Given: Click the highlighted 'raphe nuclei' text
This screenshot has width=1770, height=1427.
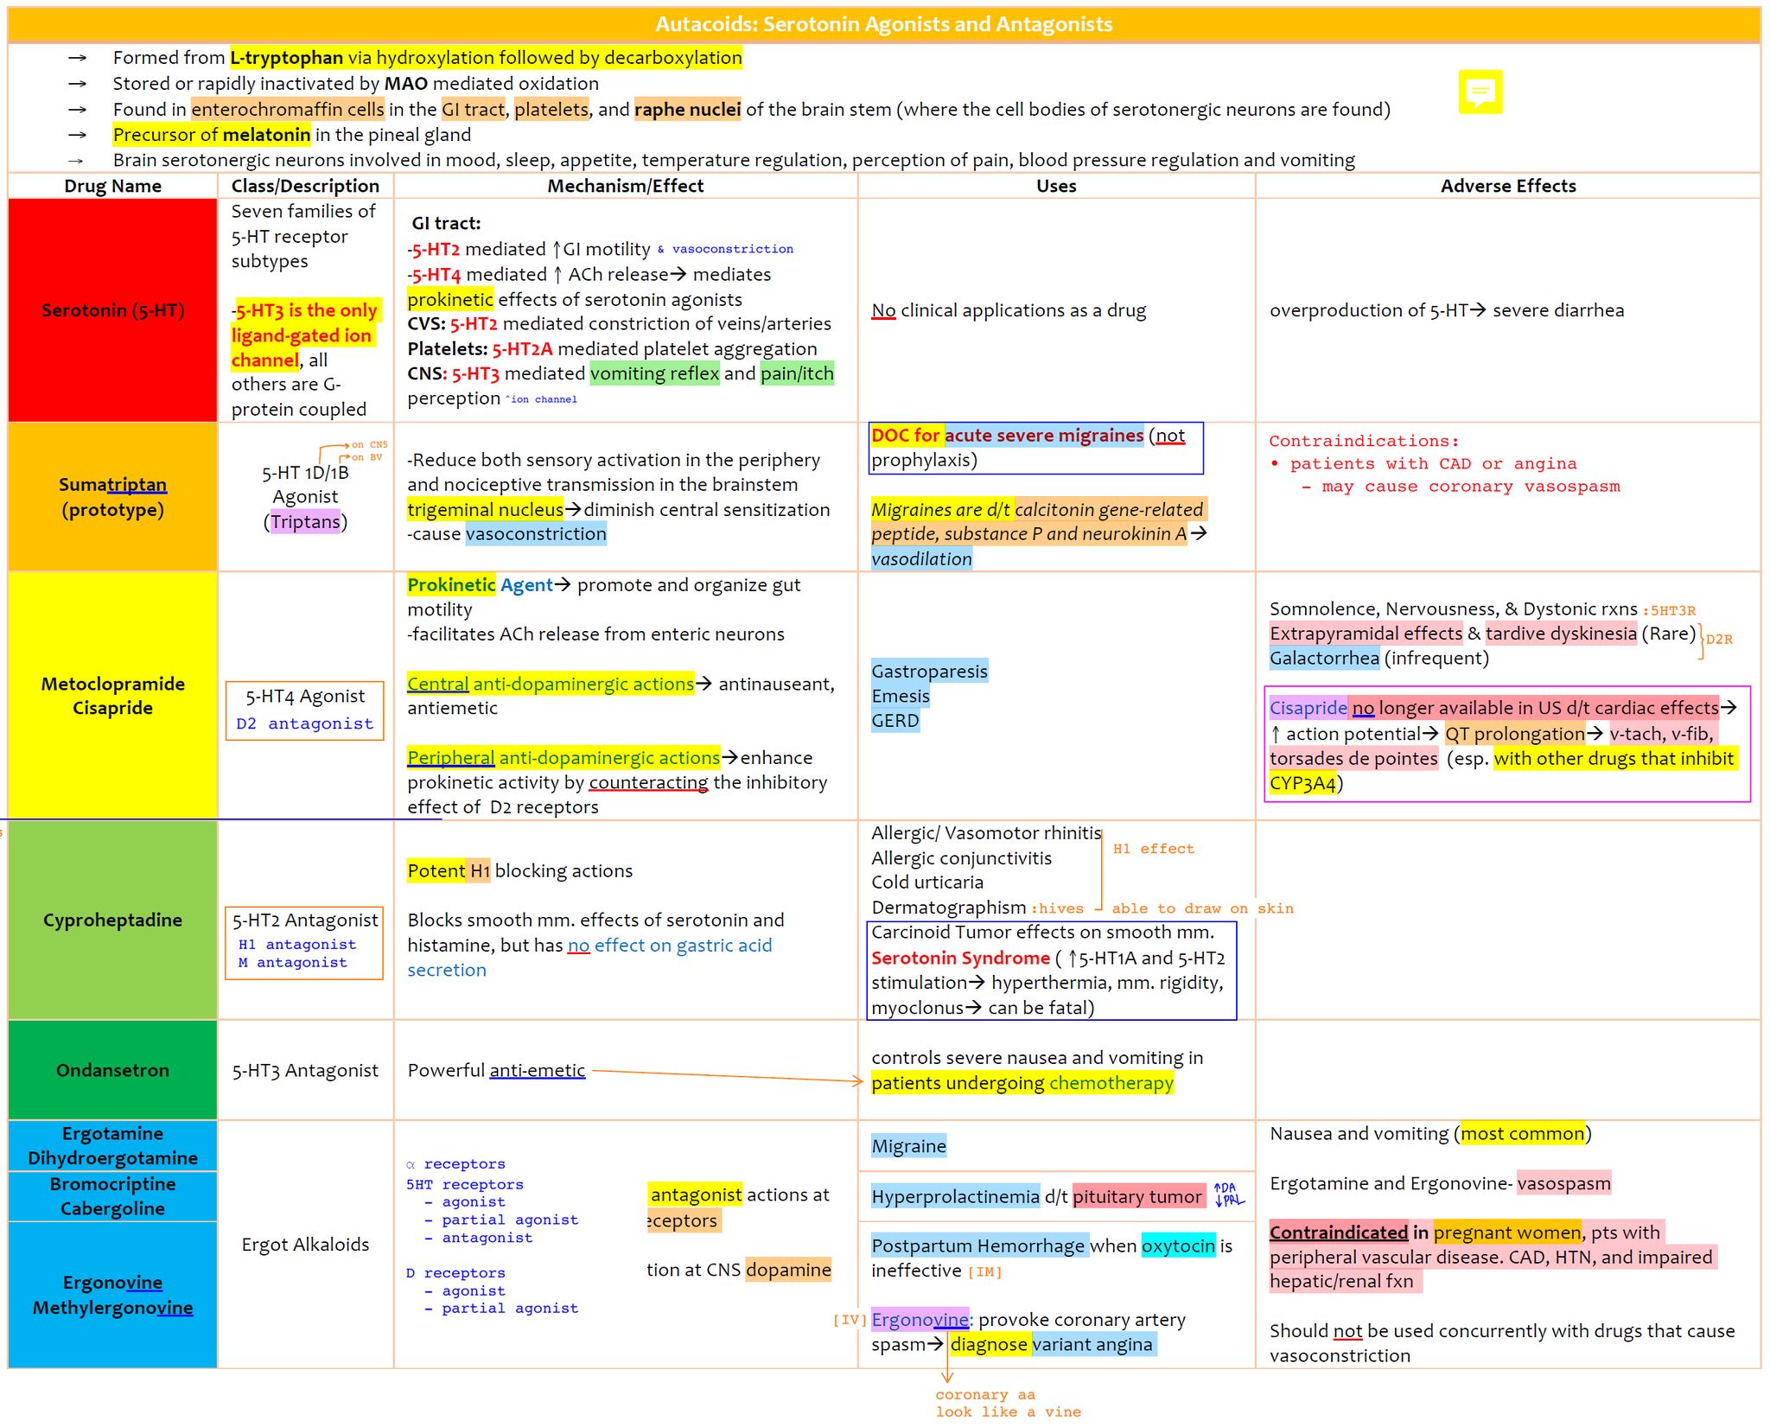Looking at the screenshot, I should click(687, 109).
